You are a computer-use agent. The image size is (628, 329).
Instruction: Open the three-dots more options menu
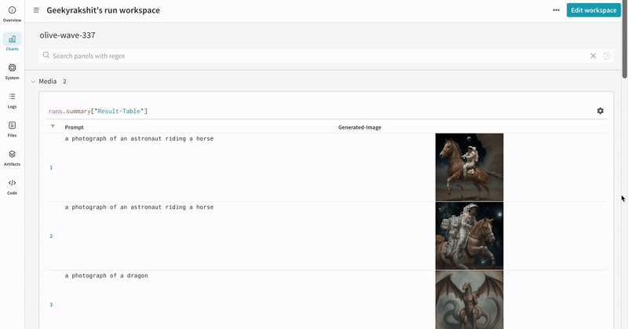557,10
